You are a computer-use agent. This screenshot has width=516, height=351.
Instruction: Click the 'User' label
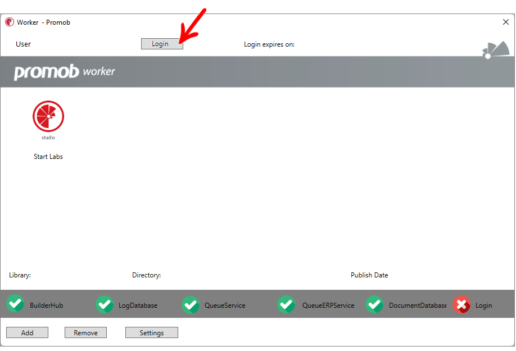24,44
